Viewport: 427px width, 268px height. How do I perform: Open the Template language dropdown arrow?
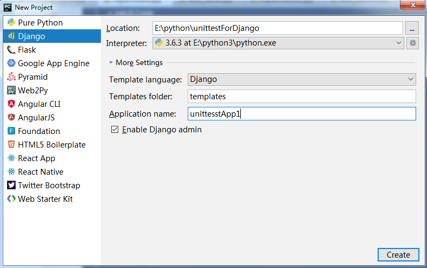coord(410,79)
